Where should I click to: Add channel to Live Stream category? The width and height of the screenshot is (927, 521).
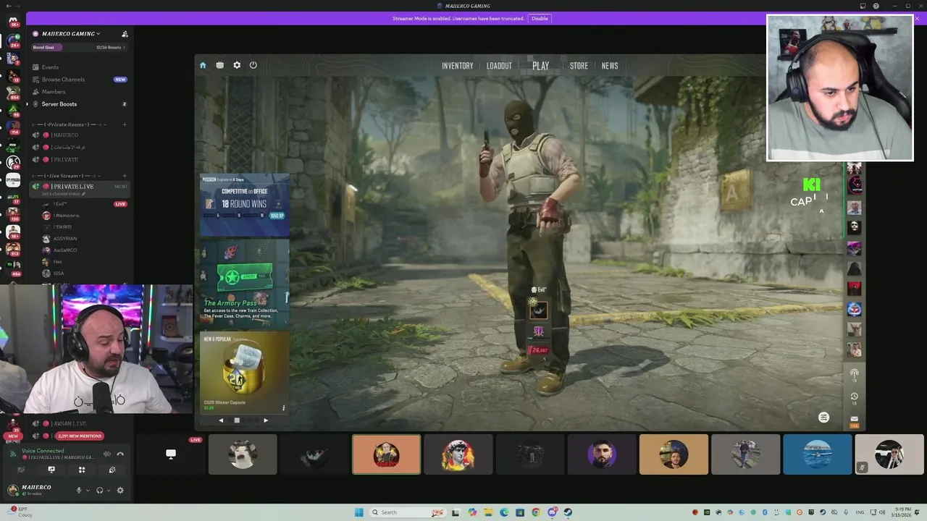(x=125, y=176)
